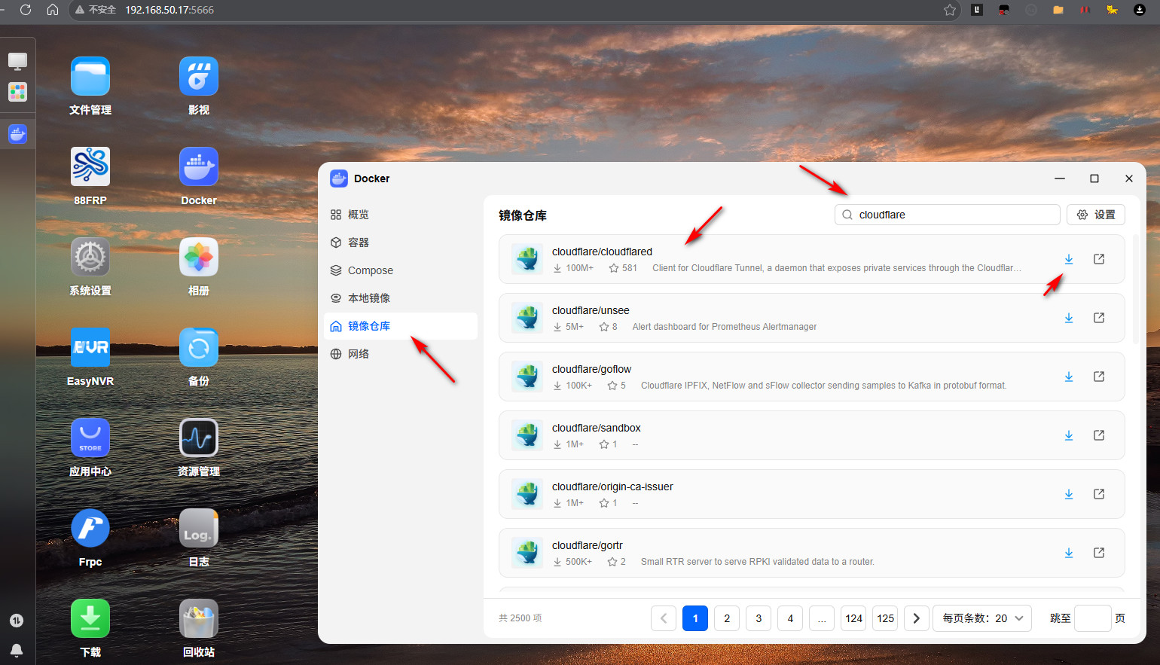Go to page 4 of results

[790, 618]
